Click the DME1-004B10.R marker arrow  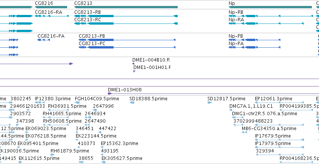pyautogui.click(x=133, y=64)
